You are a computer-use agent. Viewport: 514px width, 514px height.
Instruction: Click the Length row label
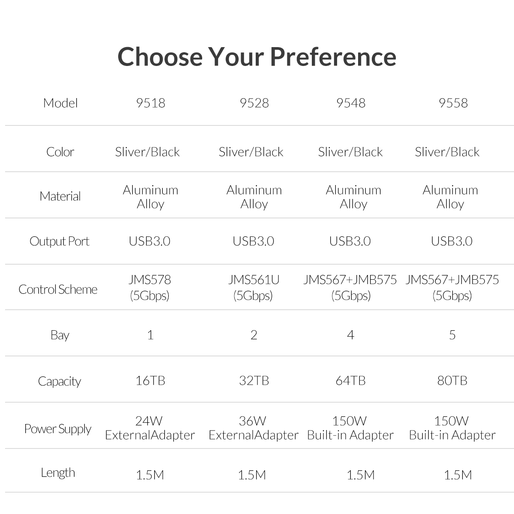click(x=58, y=473)
